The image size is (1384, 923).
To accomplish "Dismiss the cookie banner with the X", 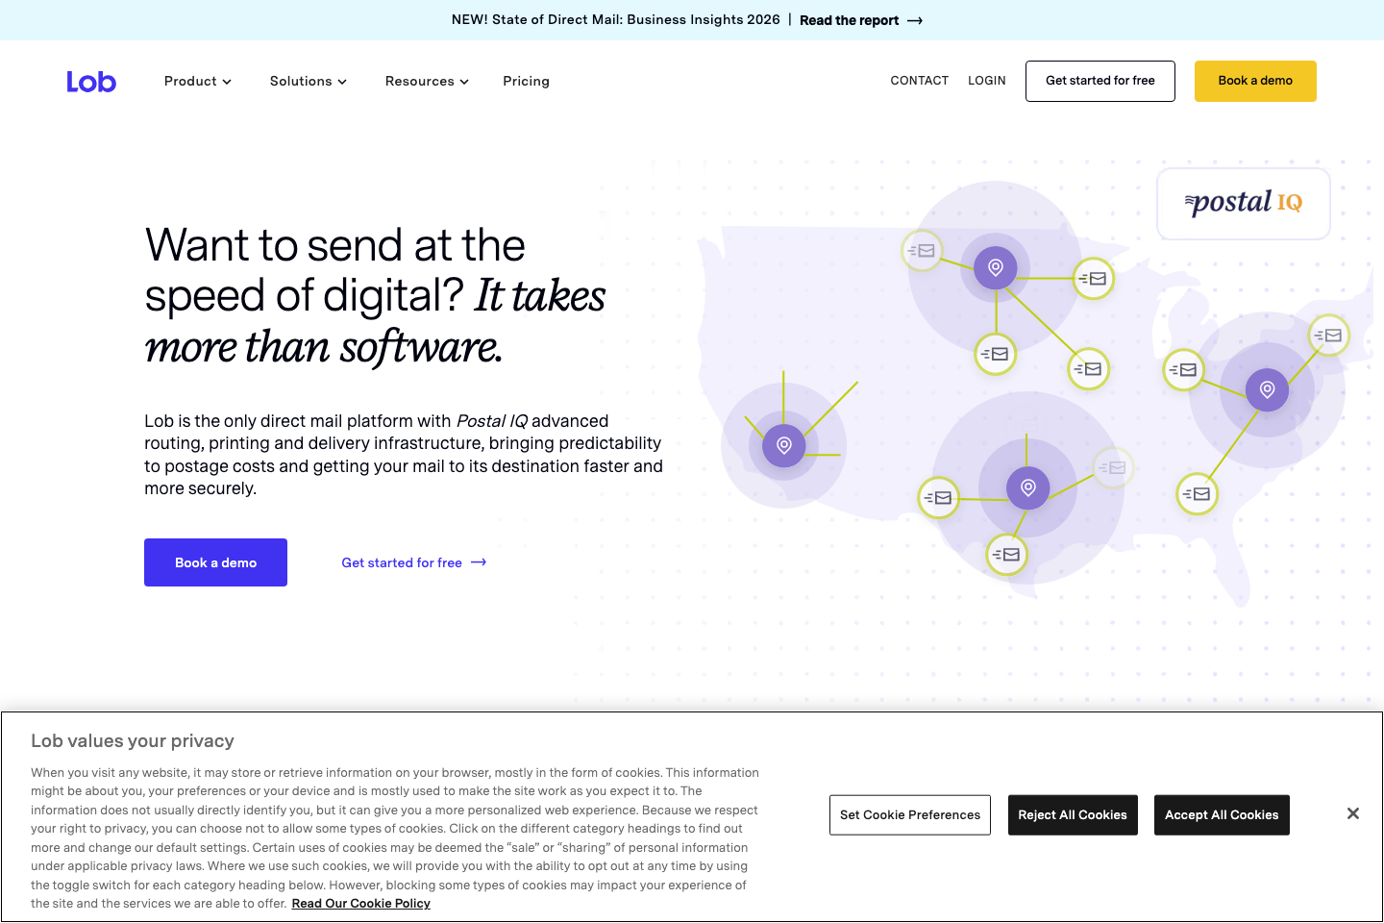I will click(x=1353, y=812).
